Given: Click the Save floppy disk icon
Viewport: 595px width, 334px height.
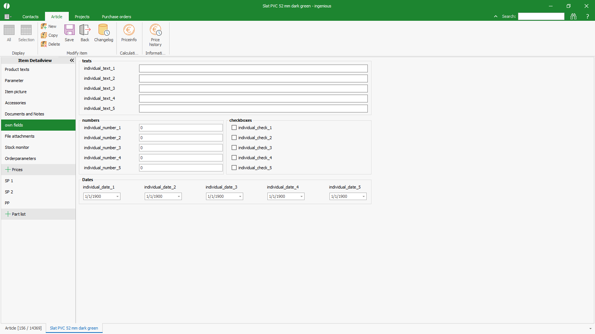Looking at the screenshot, I should click(69, 30).
